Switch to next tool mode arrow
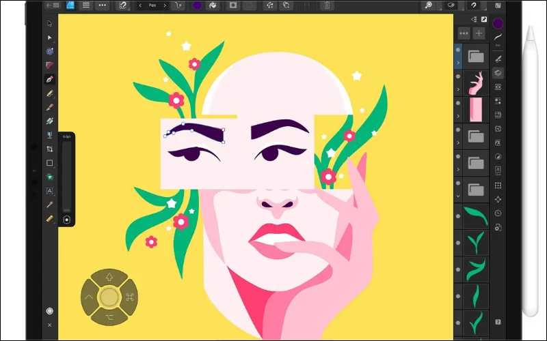The height and width of the screenshot is (341, 547). coord(165,5)
